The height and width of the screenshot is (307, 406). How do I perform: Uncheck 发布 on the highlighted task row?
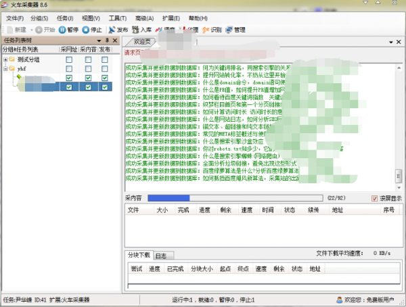point(105,87)
